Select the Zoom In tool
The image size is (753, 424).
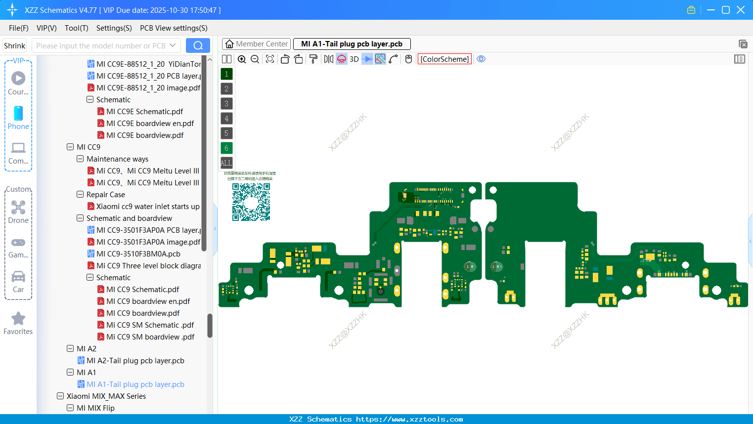tap(242, 59)
